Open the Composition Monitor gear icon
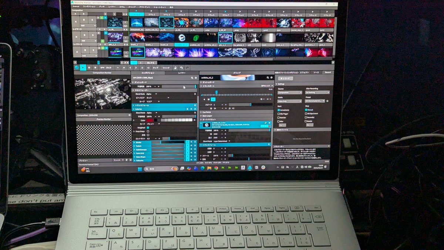The image size is (444, 250). (x=129, y=115)
